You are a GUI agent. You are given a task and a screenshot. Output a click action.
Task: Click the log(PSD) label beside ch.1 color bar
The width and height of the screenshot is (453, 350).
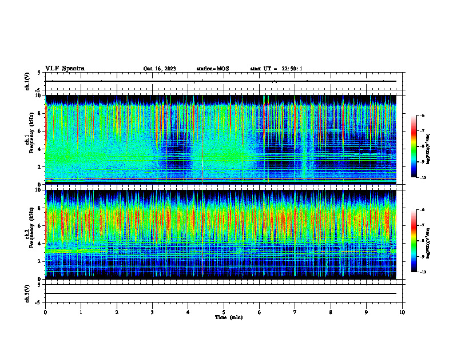click(x=428, y=149)
